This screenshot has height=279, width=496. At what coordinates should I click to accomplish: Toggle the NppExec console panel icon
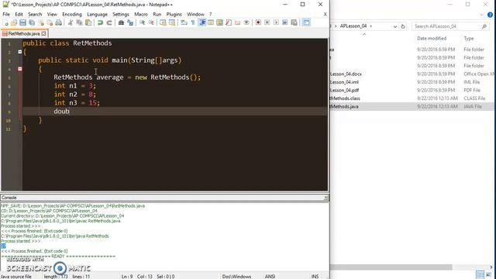point(306,22)
